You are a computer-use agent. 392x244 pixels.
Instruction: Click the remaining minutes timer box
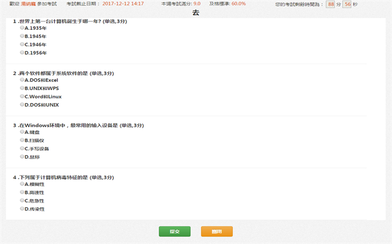(x=331, y=4)
